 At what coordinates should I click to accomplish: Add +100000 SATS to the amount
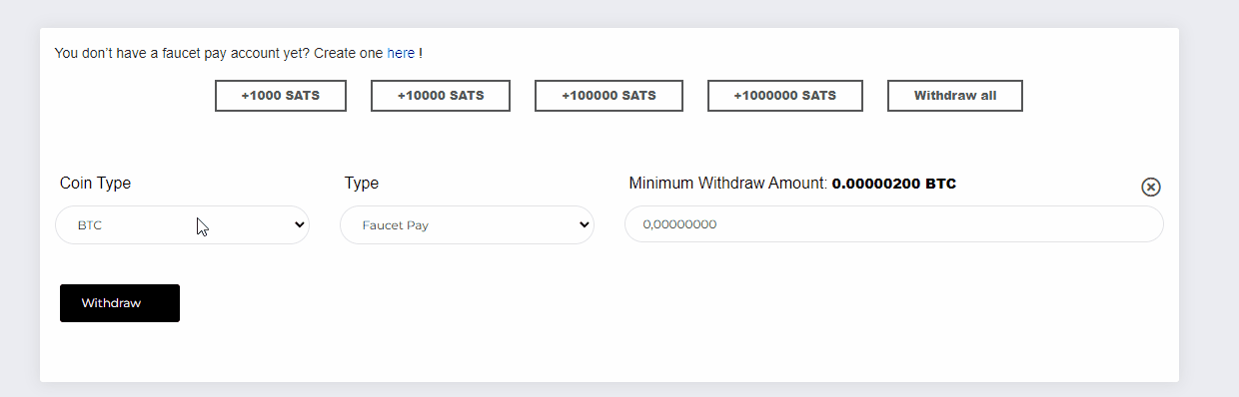(x=609, y=96)
